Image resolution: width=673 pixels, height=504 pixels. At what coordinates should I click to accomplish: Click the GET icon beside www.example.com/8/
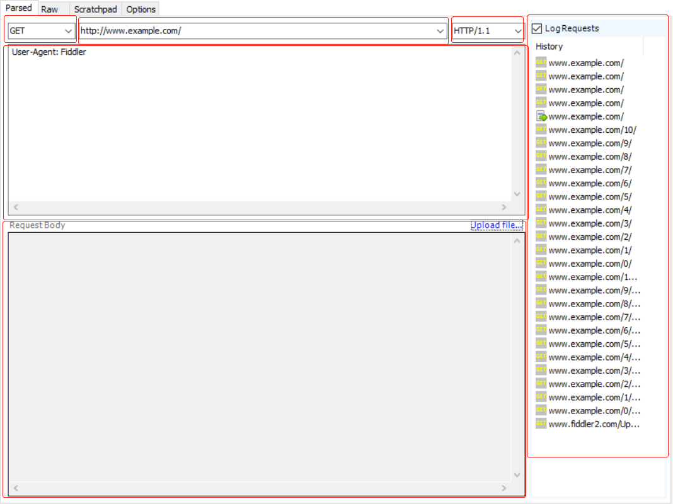[541, 157]
